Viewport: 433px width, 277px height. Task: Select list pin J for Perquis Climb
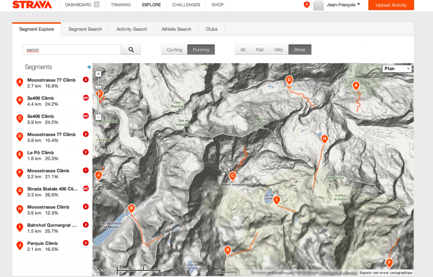pos(19,246)
